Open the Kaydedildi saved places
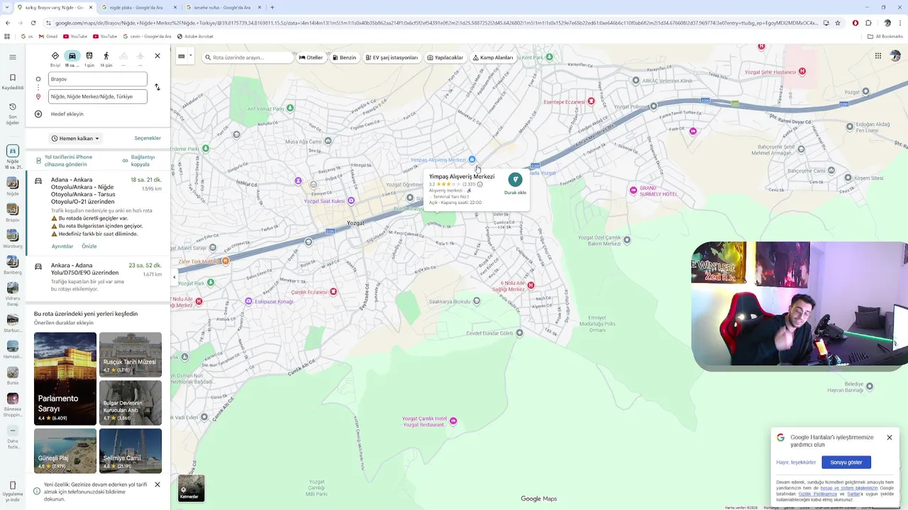This screenshot has width=908, height=510. 12,82
